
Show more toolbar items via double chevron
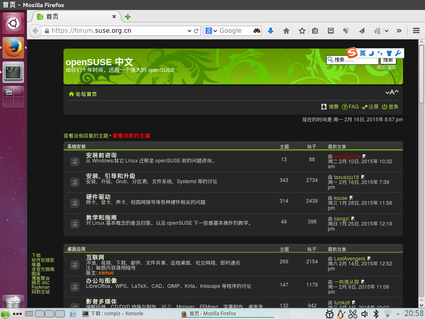click(399, 31)
